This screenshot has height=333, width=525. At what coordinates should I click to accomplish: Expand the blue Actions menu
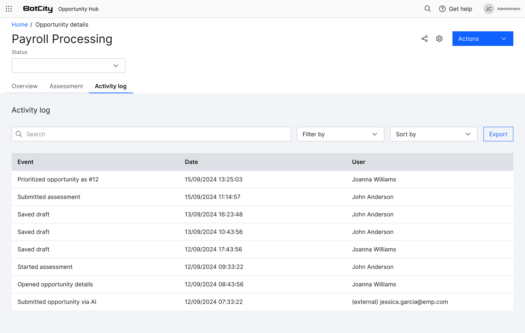click(482, 39)
